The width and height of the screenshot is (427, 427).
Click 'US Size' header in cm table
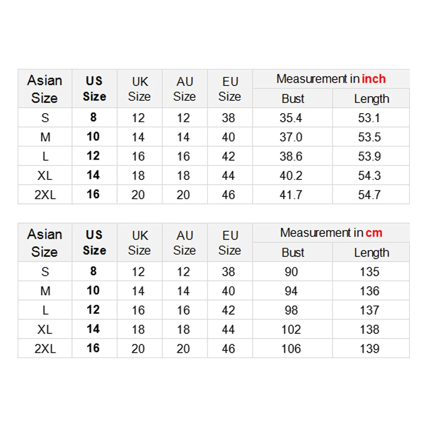[x=94, y=243]
